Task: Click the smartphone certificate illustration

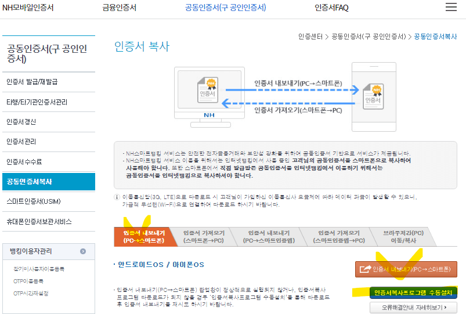Action: click(x=374, y=97)
